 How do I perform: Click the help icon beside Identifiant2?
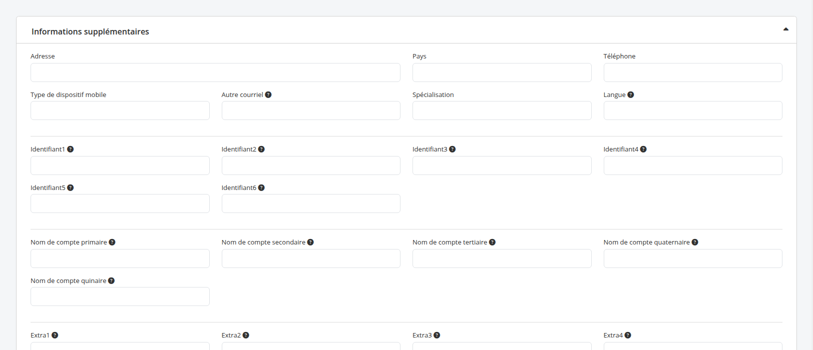(261, 149)
